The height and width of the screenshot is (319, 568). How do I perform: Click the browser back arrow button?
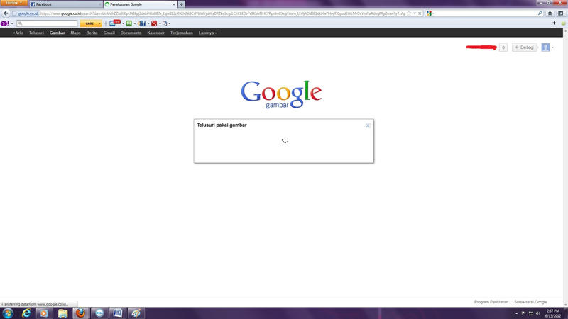[x=5, y=13]
